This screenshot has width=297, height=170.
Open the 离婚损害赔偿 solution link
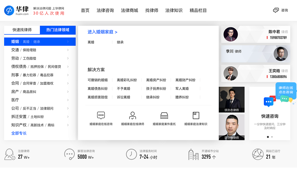(97, 97)
